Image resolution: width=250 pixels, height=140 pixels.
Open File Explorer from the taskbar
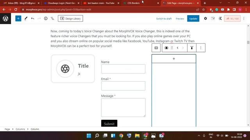pyautogui.click(x=137, y=136)
